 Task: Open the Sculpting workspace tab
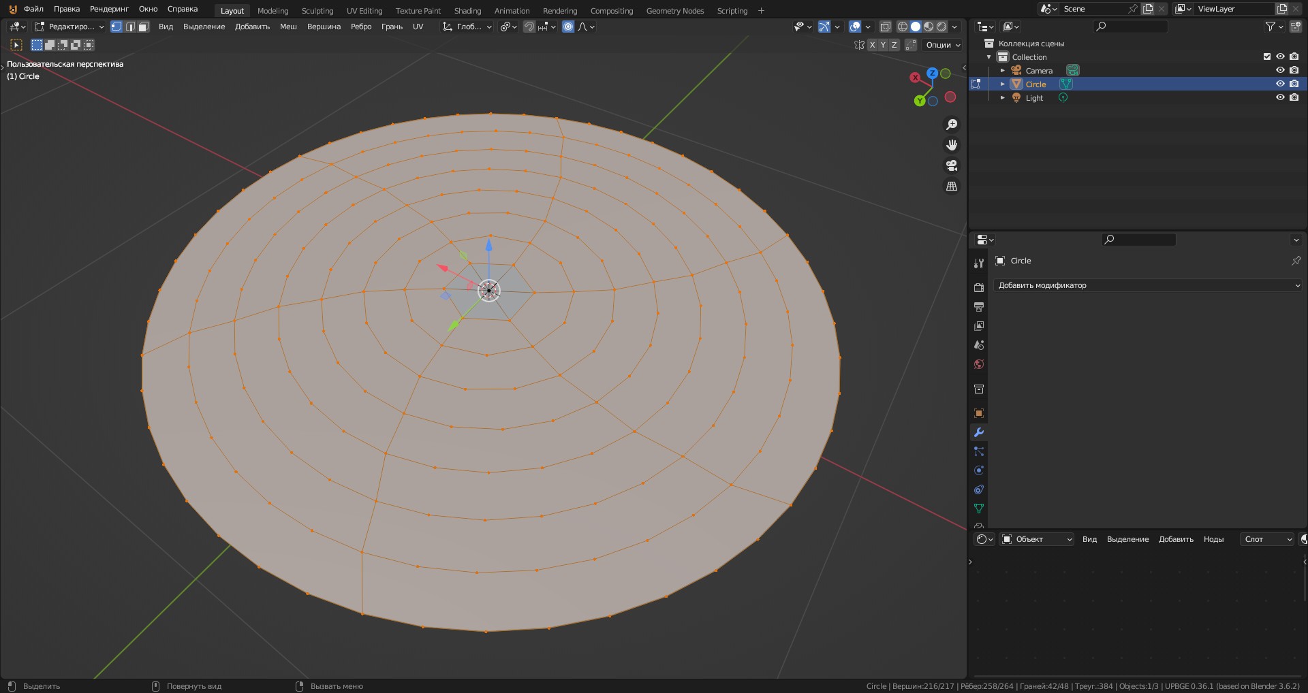(317, 10)
